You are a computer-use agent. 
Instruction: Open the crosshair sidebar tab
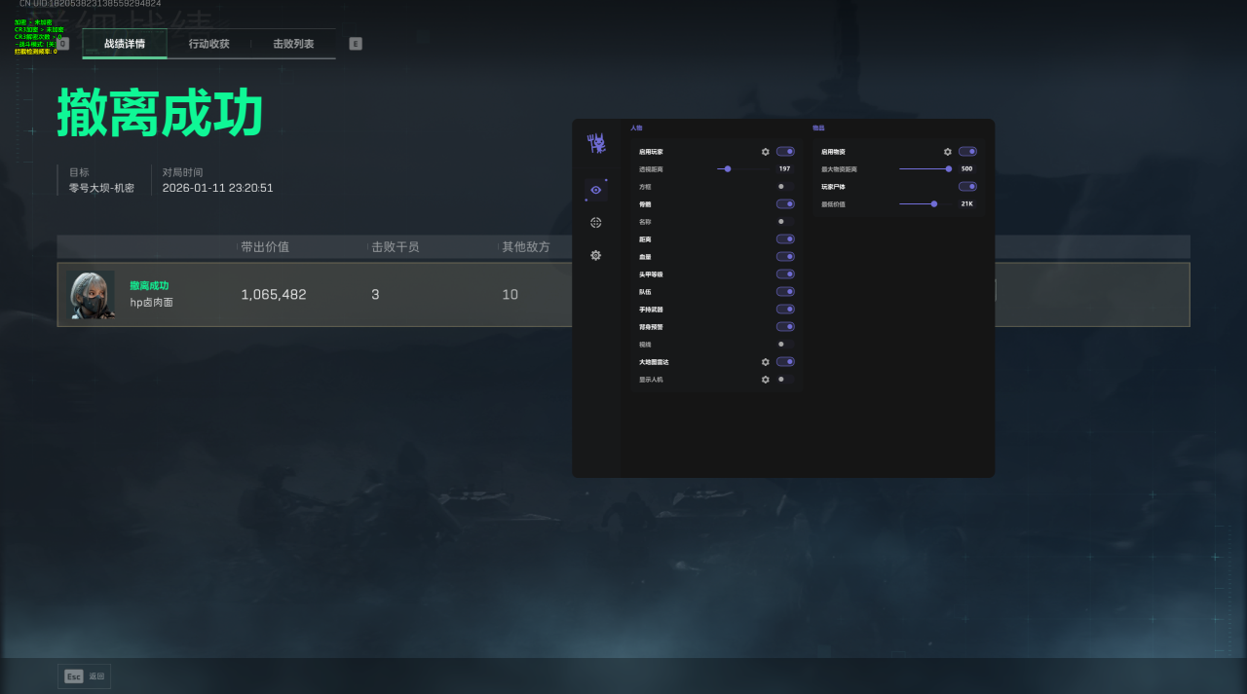tap(596, 222)
